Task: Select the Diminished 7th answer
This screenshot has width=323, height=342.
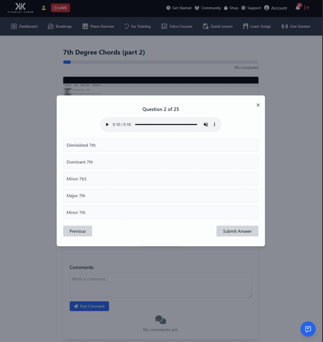Action: (x=161, y=145)
